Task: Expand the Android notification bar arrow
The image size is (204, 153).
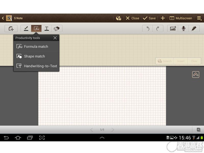Action: [102, 138]
